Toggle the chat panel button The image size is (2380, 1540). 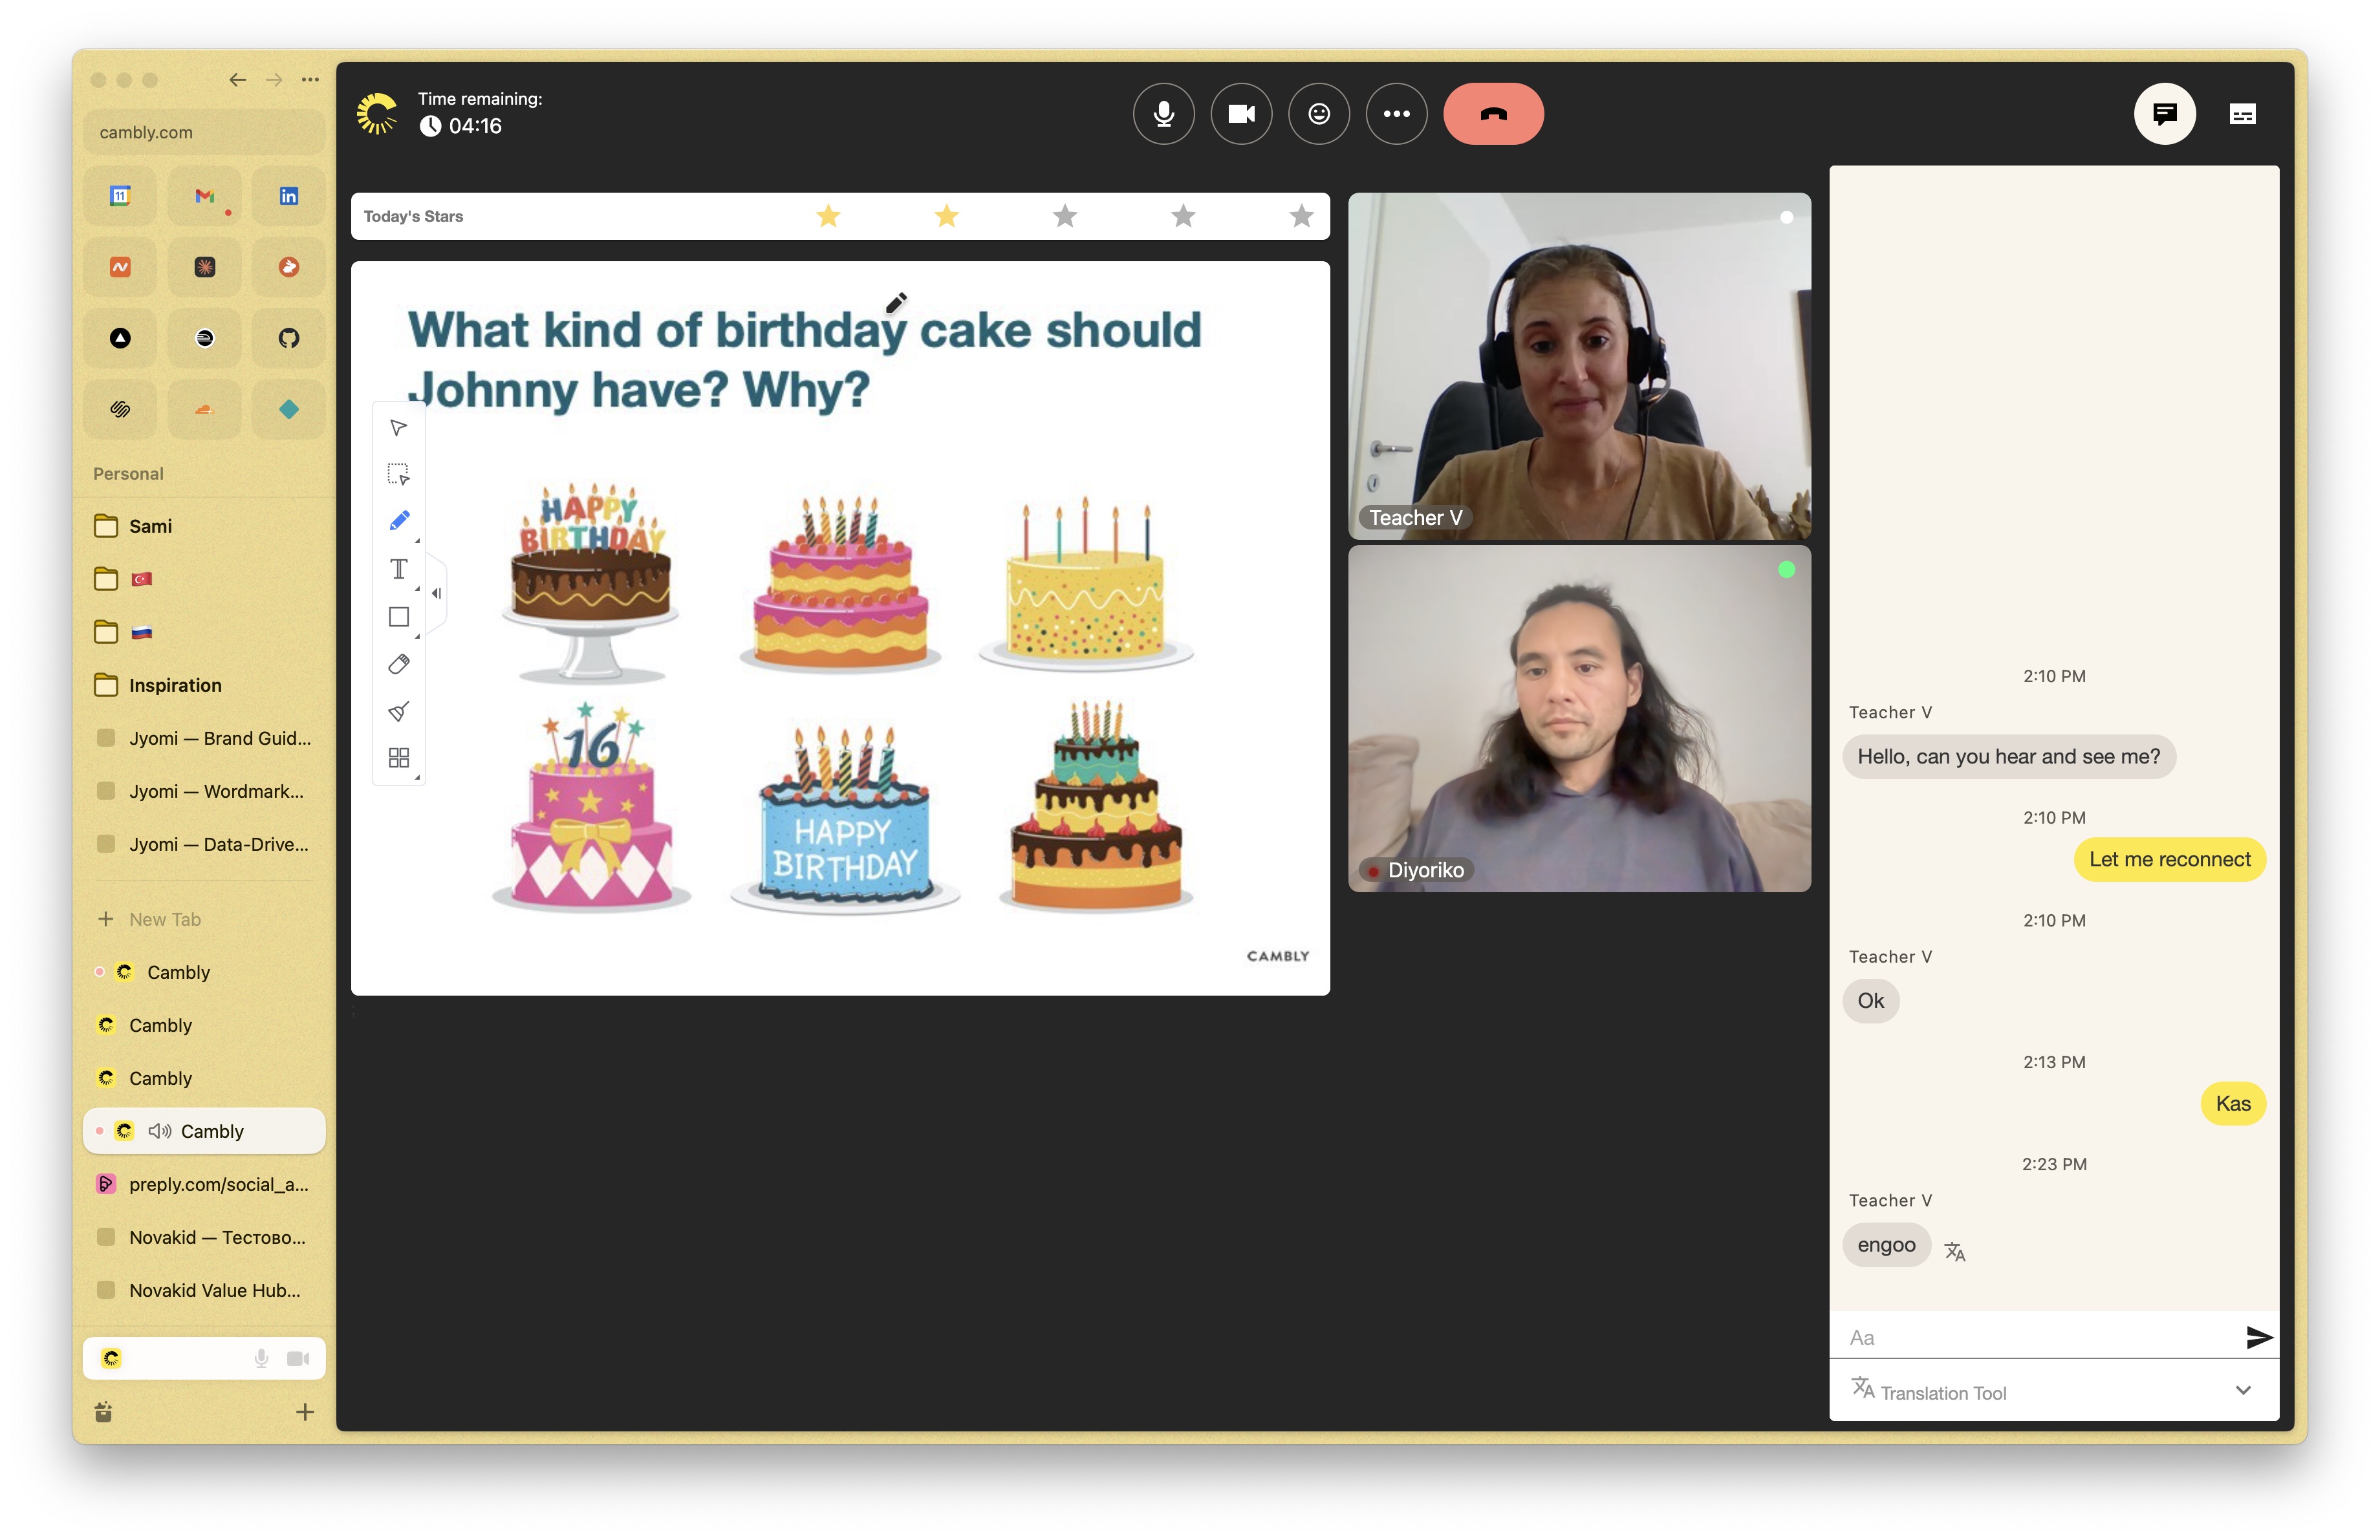pyautogui.click(x=2164, y=114)
